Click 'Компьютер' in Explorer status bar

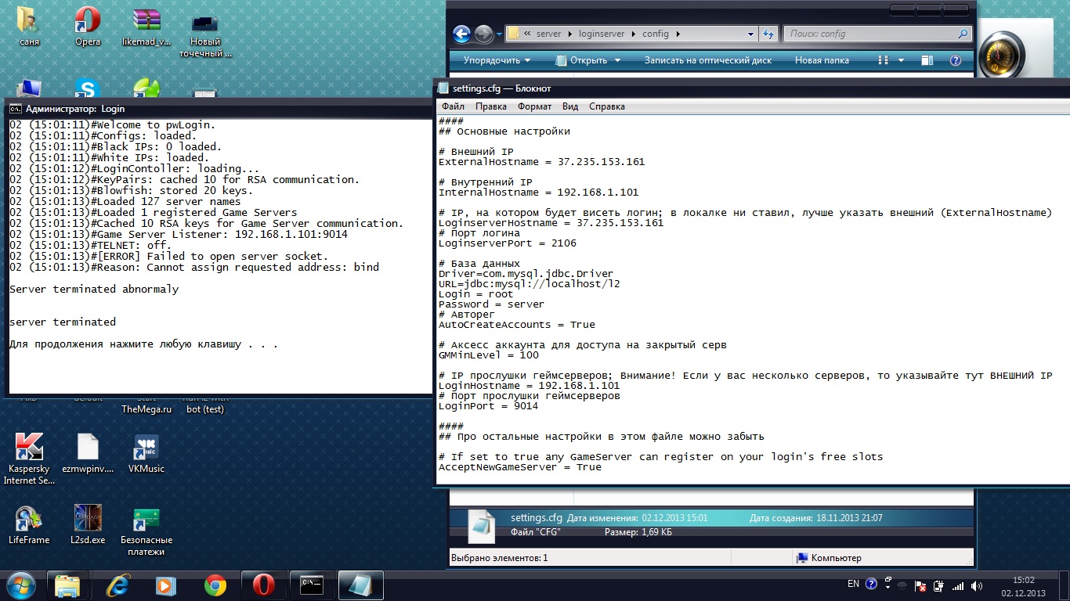pyautogui.click(x=829, y=558)
